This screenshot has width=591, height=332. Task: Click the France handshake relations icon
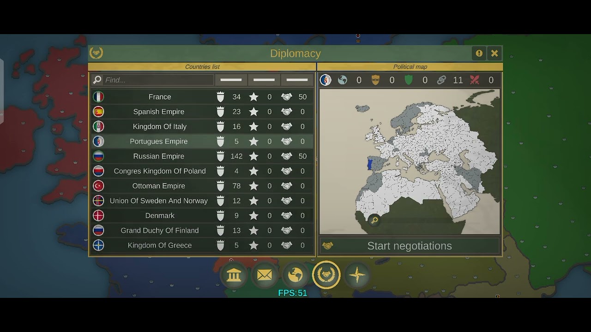click(x=287, y=97)
